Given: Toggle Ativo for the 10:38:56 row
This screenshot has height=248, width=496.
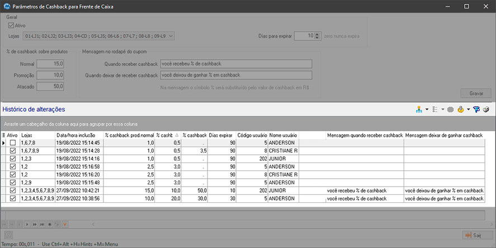Looking at the screenshot, I should [x=13, y=198].
